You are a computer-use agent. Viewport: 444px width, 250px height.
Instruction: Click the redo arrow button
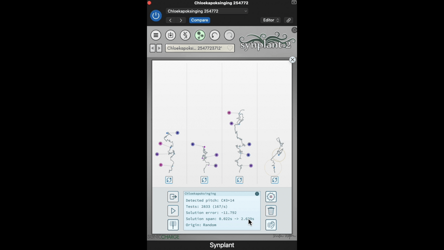tap(229, 35)
